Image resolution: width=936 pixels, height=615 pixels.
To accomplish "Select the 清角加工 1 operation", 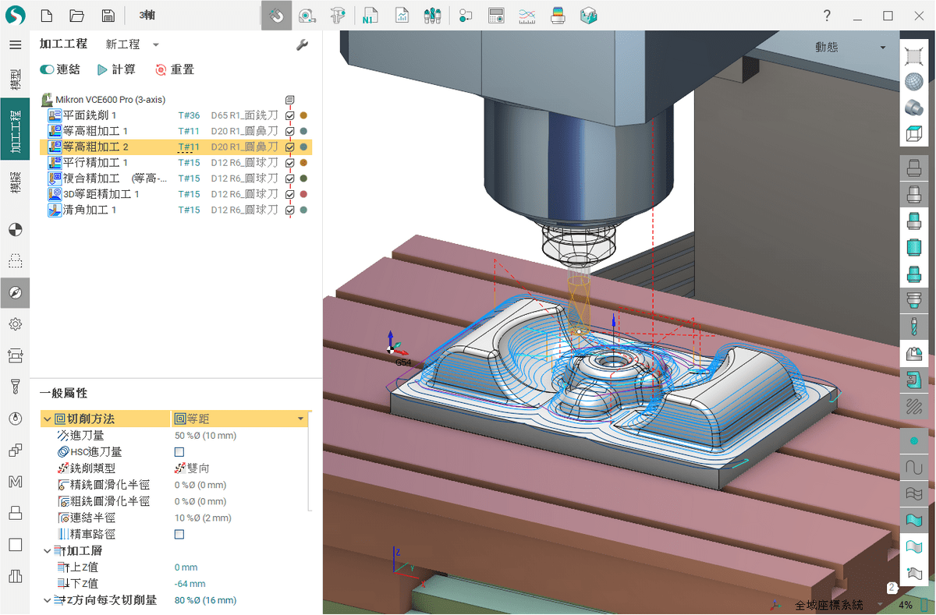I will (90, 210).
